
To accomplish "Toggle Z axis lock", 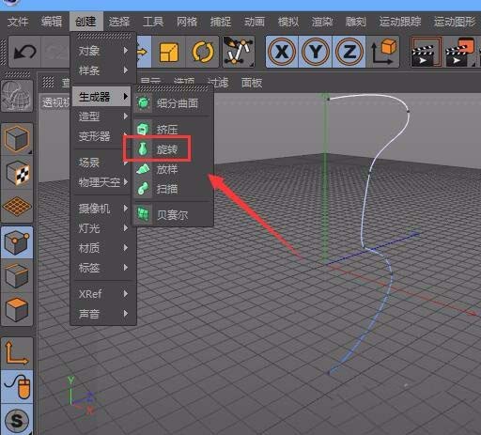I will [x=349, y=52].
